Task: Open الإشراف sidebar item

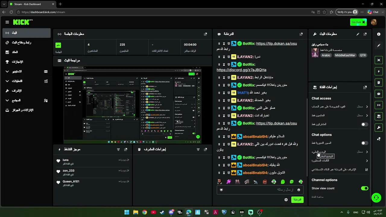Action: tap(27, 91)
